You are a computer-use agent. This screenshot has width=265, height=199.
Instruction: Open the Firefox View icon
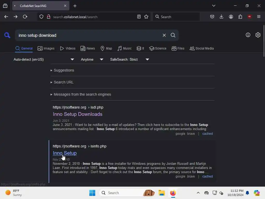5,6
